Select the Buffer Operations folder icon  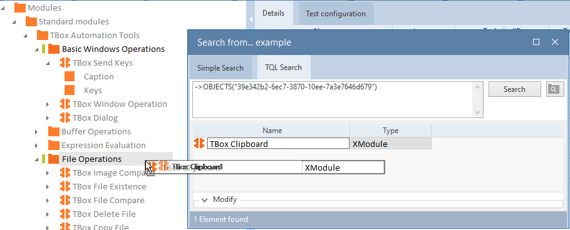pyautogui.click(x=54, y=131)
